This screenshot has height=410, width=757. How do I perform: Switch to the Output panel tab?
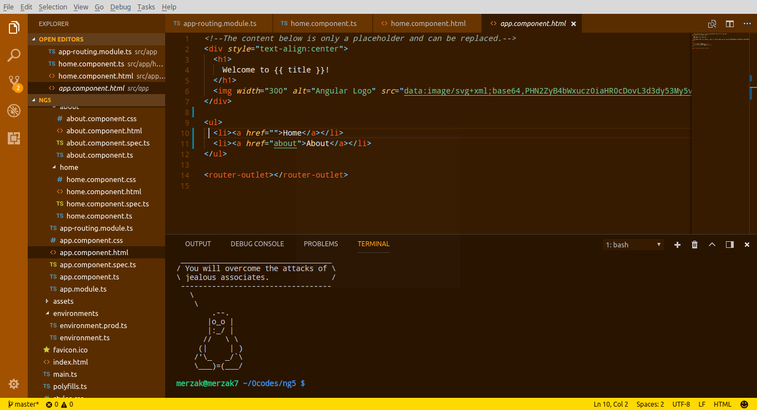pyautogui.click(x=198, y=244)
